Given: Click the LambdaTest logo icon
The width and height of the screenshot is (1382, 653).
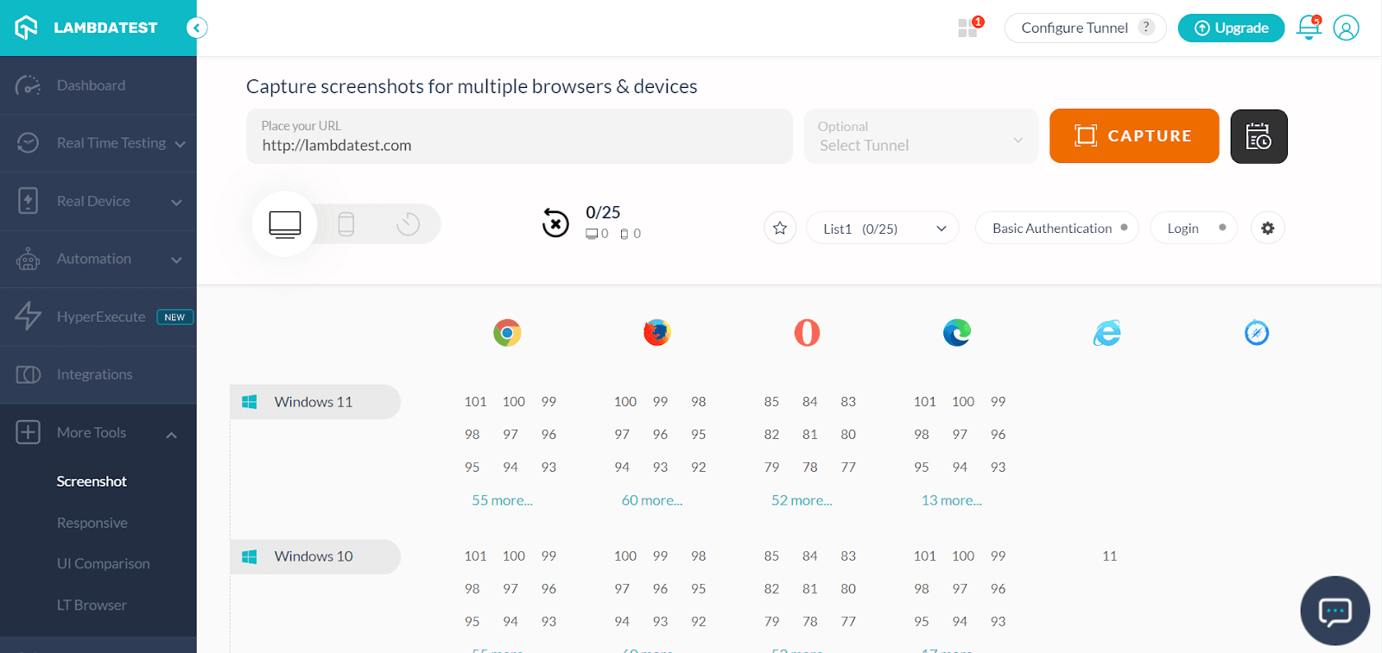Looking at the screenshot, I should (x=27, y=28).
